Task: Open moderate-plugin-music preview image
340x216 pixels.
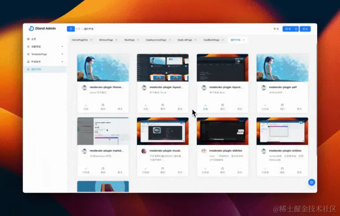Action: point(163,131)
